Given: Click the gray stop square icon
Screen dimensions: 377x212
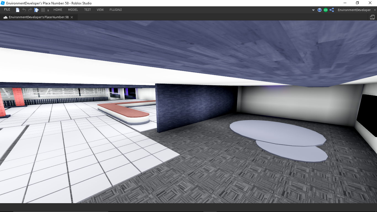Looking at the screenshot, I should [x=43, y=10].
